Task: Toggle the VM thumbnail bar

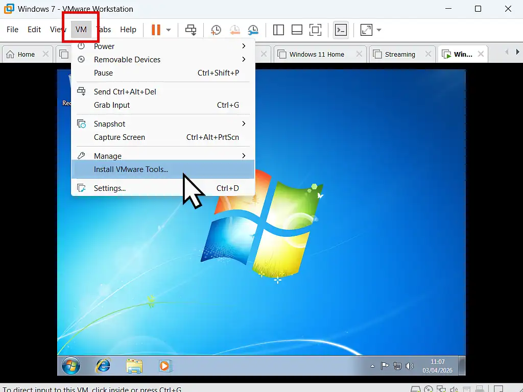Action: (x=297, y=30)
